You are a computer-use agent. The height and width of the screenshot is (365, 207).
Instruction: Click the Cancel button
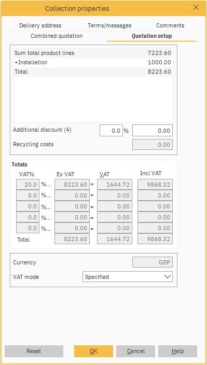click(136, 351)
